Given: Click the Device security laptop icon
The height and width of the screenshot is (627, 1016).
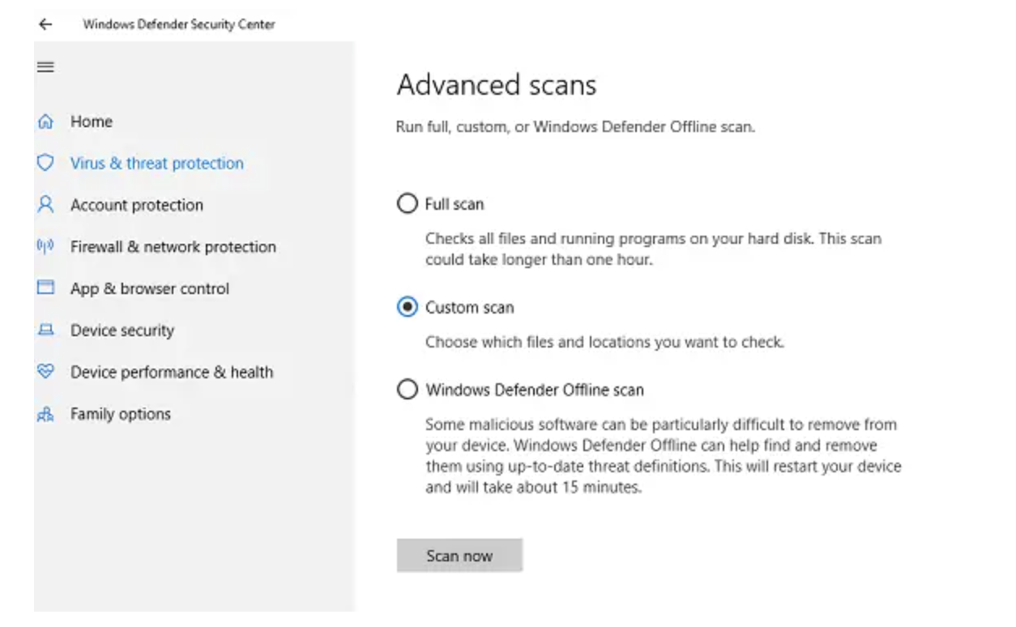Looking at the screenshot, I should point(45,330).
